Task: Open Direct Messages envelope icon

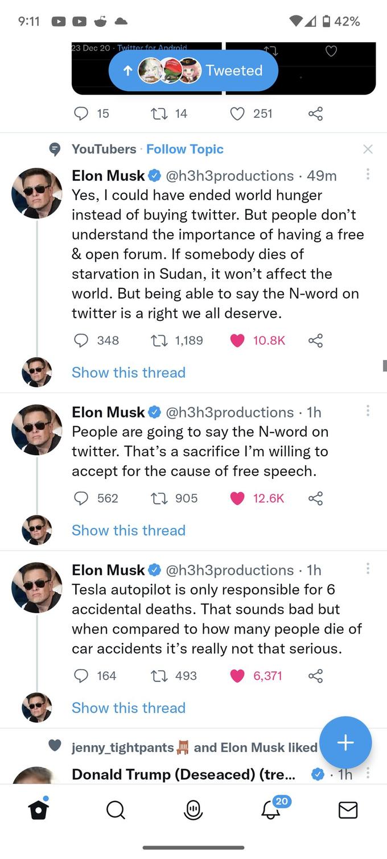Action: coord(348,810)
